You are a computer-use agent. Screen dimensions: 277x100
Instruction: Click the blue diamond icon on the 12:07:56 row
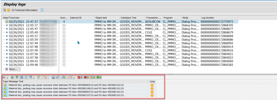click(7, 54)
